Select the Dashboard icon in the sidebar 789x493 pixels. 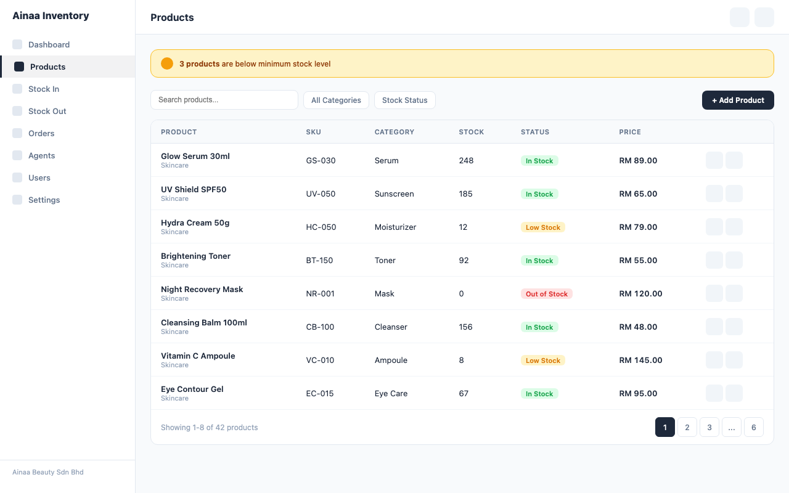[17, 44]
